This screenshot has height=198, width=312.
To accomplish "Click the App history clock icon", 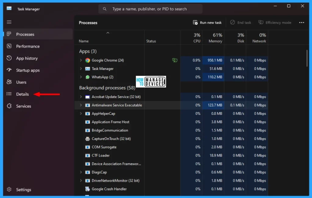I will click(9, 58).
